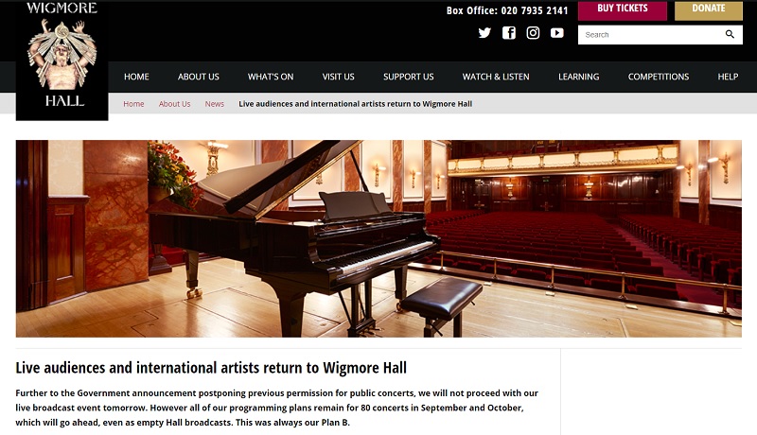The width and height of the screenshot is (757, 435).
Task: Click the piano concert hall banner image
Action: pyautogui.click(x=378, y=238)
